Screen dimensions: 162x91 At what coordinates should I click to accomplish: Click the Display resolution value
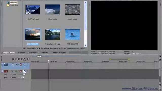click(136, 53)
